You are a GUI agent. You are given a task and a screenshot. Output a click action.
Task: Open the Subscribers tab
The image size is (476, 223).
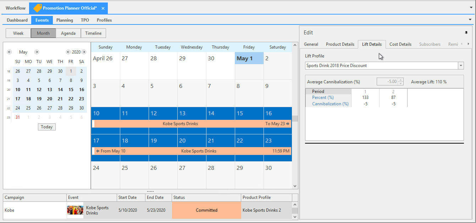coord(430,44)
